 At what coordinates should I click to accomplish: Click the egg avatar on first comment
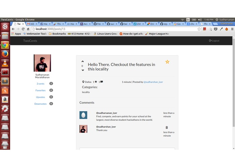pyautogui.click(x=83, y=115)
